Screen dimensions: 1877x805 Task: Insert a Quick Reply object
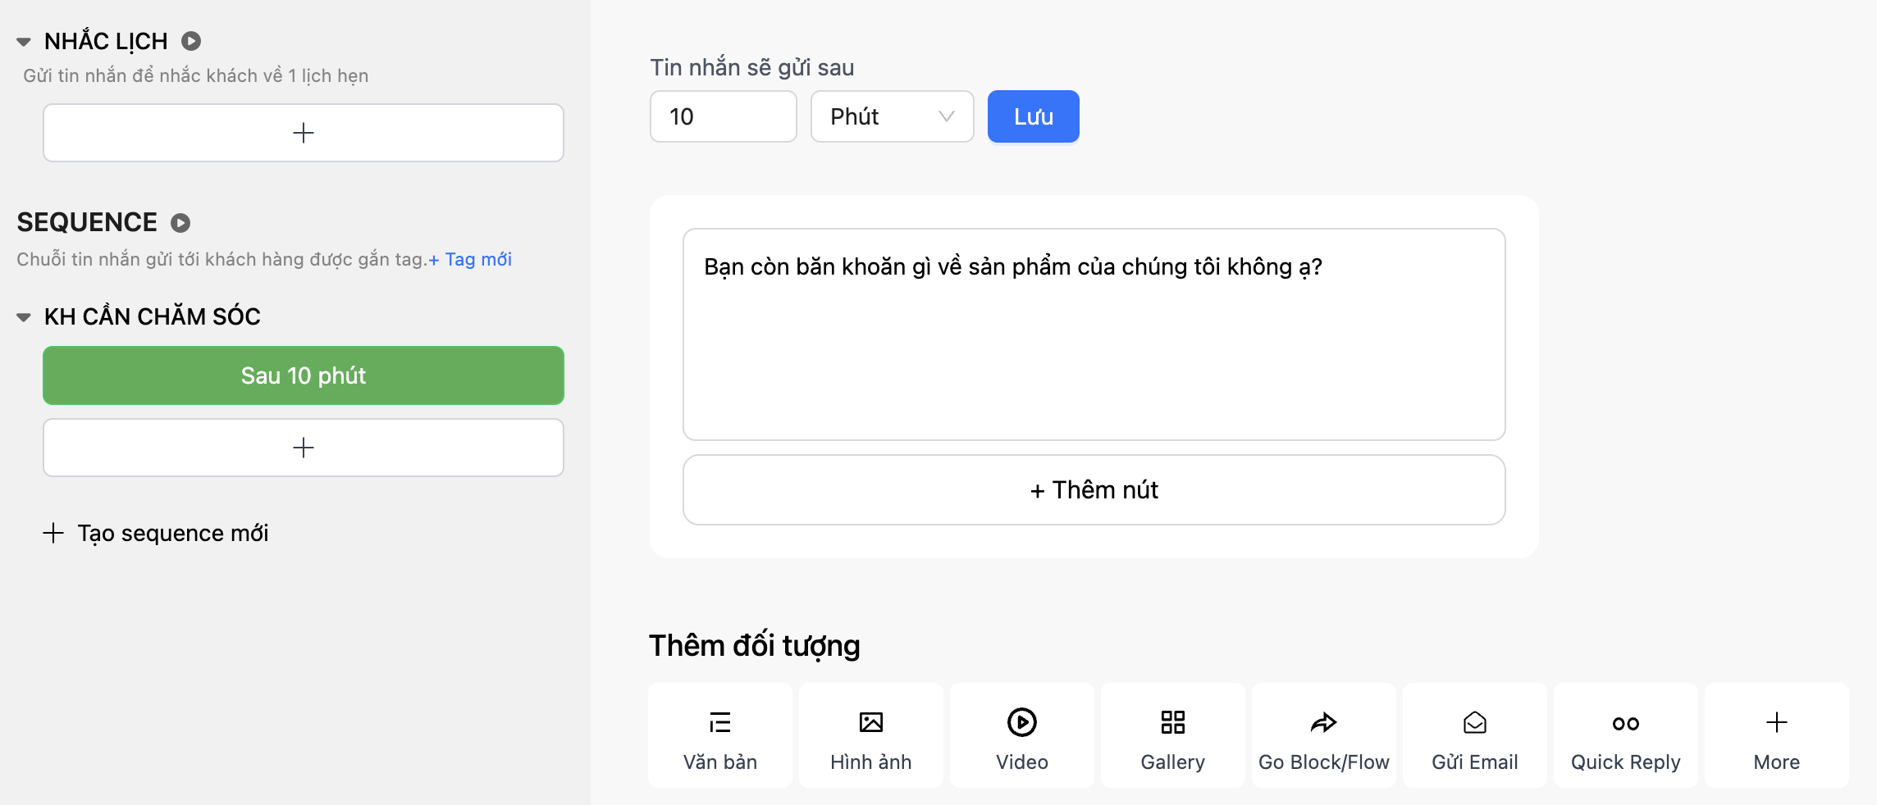(x=1626, y=735)
